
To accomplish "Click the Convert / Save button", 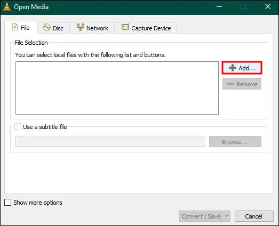I will [201, 216].
